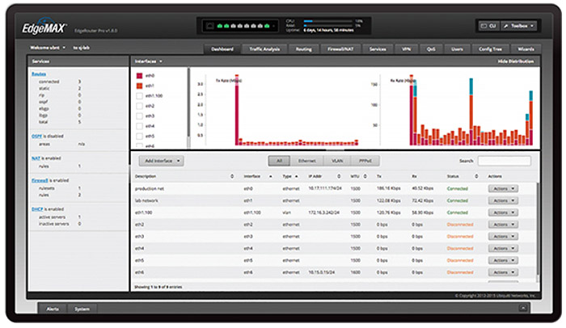Screen dimensions: 566x328
Task: Click Hide Distribution link
Action: [x=516, y=61]
